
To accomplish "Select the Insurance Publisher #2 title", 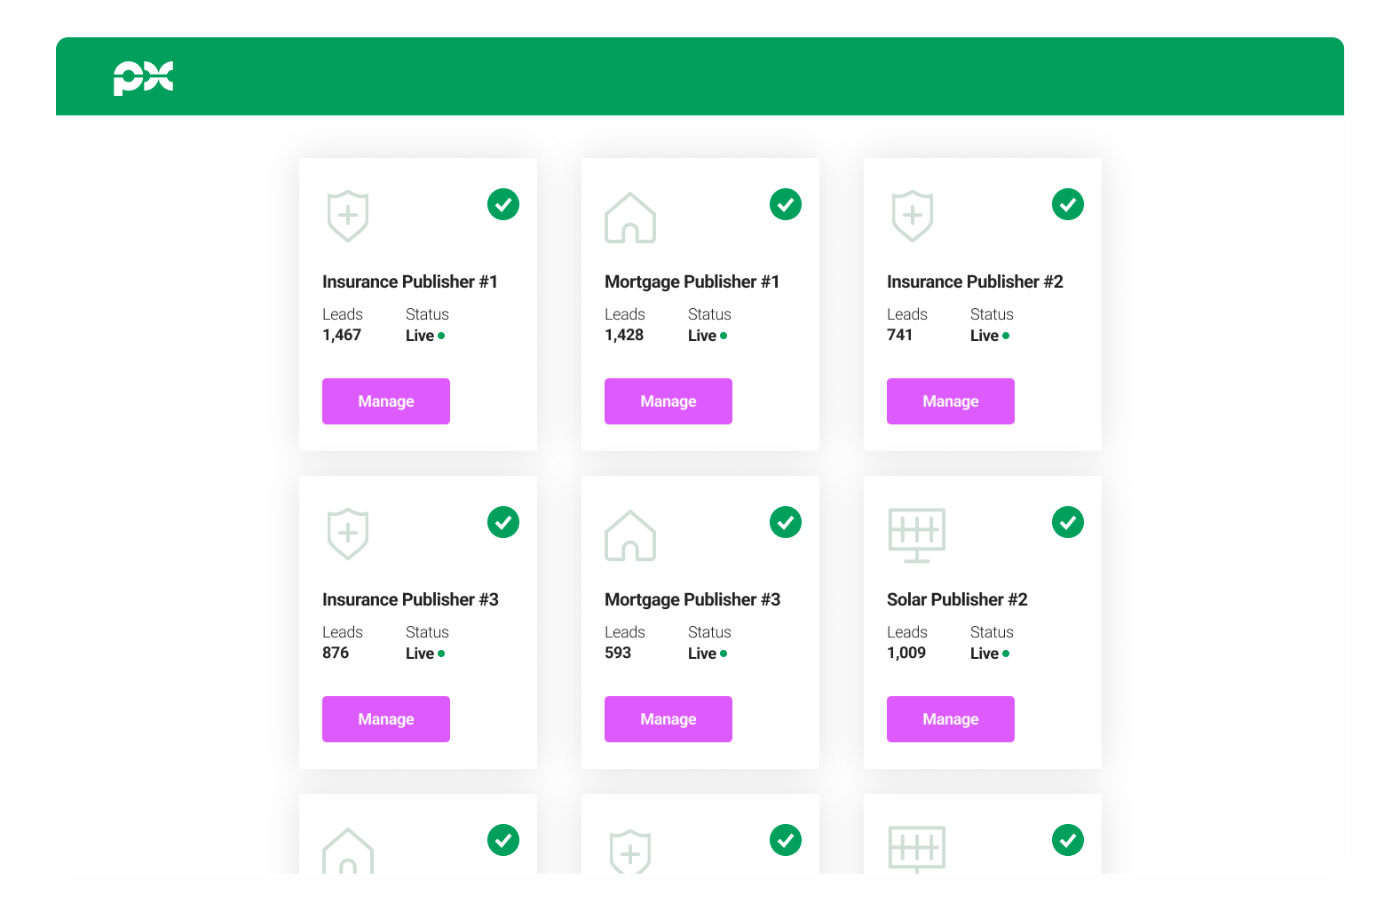I will click(x=975, y=281).
